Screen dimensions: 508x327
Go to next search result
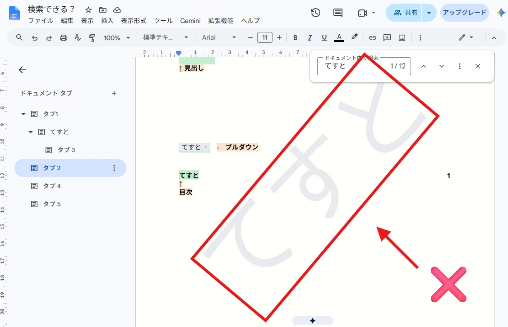[442, 66]
